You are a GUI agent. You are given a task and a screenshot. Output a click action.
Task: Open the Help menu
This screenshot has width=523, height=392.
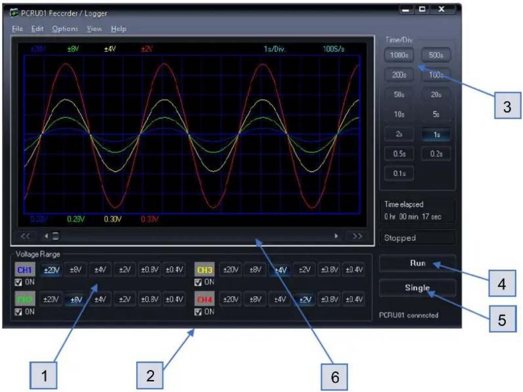coord(119,29)
